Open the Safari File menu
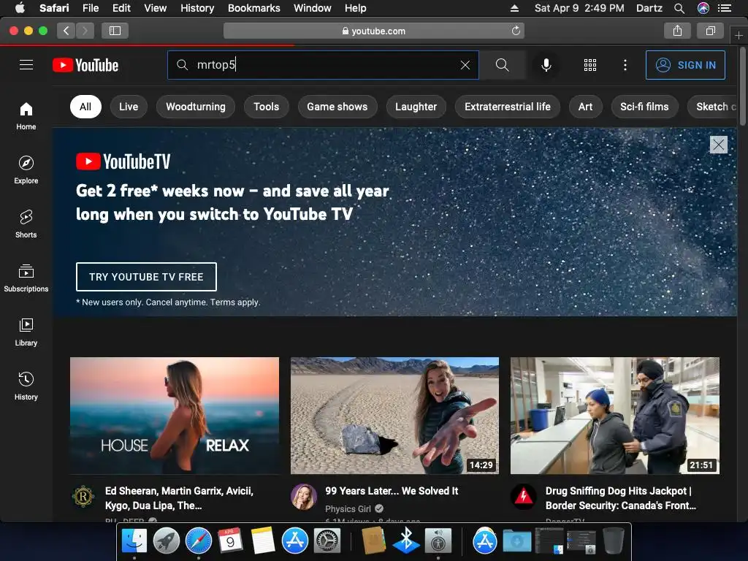Image resolution: width=748 pixels, height=561 pixels. pyautogui.click(x=91, y=8)
